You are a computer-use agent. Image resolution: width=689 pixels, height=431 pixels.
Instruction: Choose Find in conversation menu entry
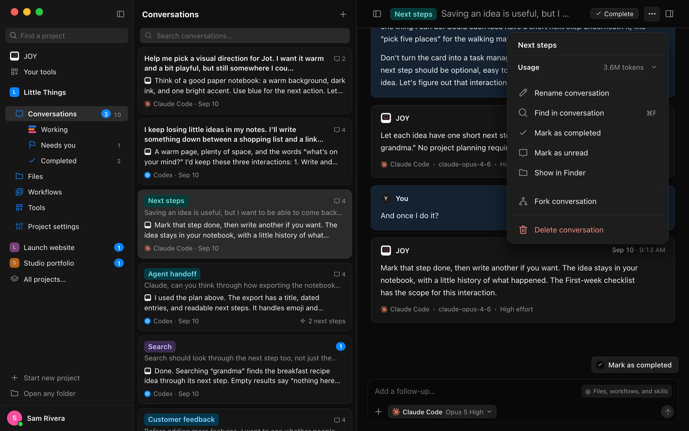(x=587, y=113)
